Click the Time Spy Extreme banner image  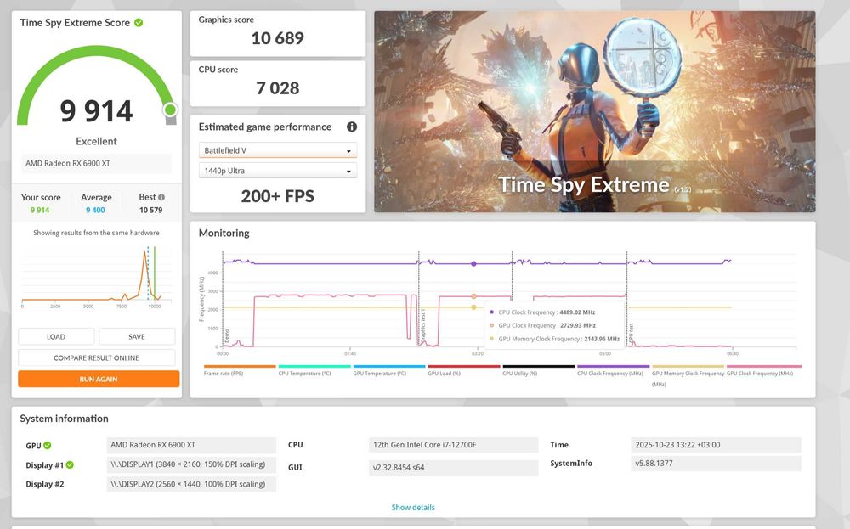tap(595, 111)
